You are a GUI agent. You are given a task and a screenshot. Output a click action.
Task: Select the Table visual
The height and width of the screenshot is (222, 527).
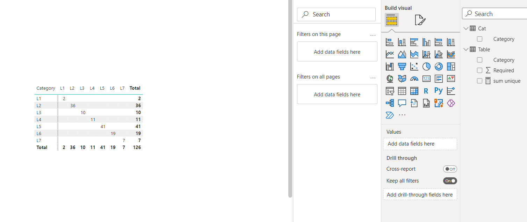402,91
